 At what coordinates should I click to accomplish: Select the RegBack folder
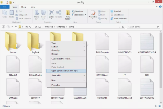click(35, 43)
